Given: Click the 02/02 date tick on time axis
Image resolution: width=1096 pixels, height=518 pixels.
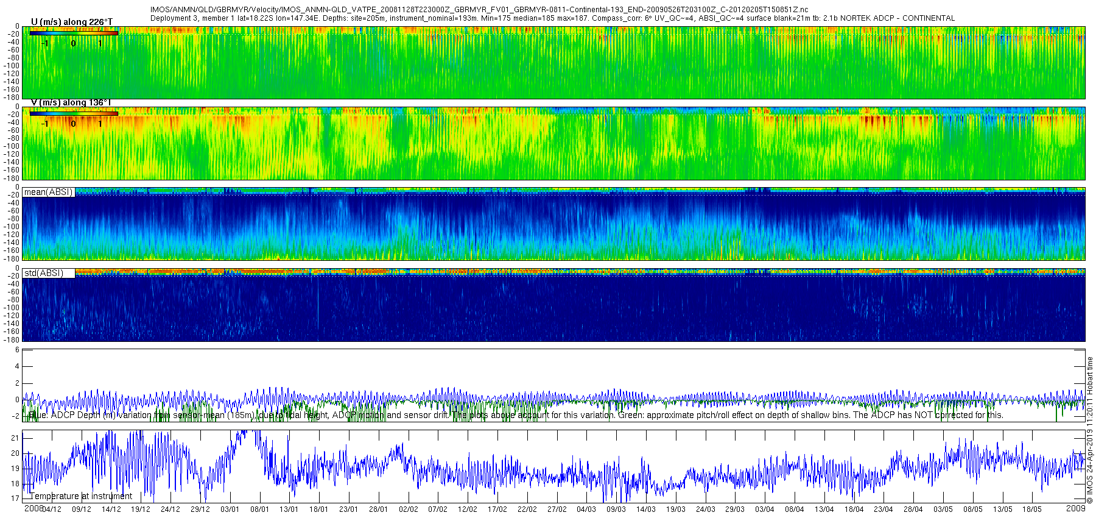Looking at the screenshot, I should pyautogui.click(x=408, y=509).
